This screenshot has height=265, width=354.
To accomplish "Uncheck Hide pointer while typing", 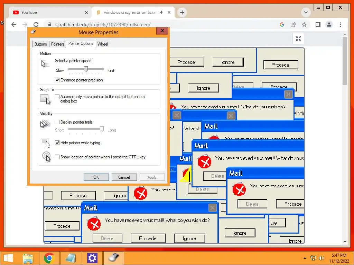I will point(57,143).
